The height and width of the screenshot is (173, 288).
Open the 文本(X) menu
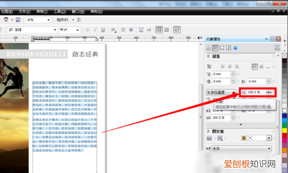point(24,12)
